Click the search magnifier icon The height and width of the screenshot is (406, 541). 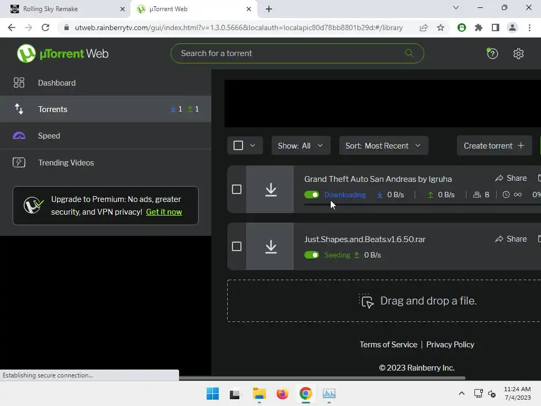[x=409, y=53]
